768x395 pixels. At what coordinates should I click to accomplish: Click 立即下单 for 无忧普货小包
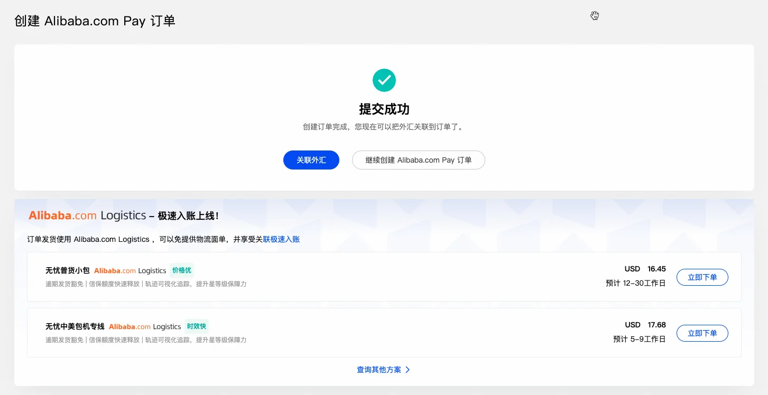pos(702,277)
